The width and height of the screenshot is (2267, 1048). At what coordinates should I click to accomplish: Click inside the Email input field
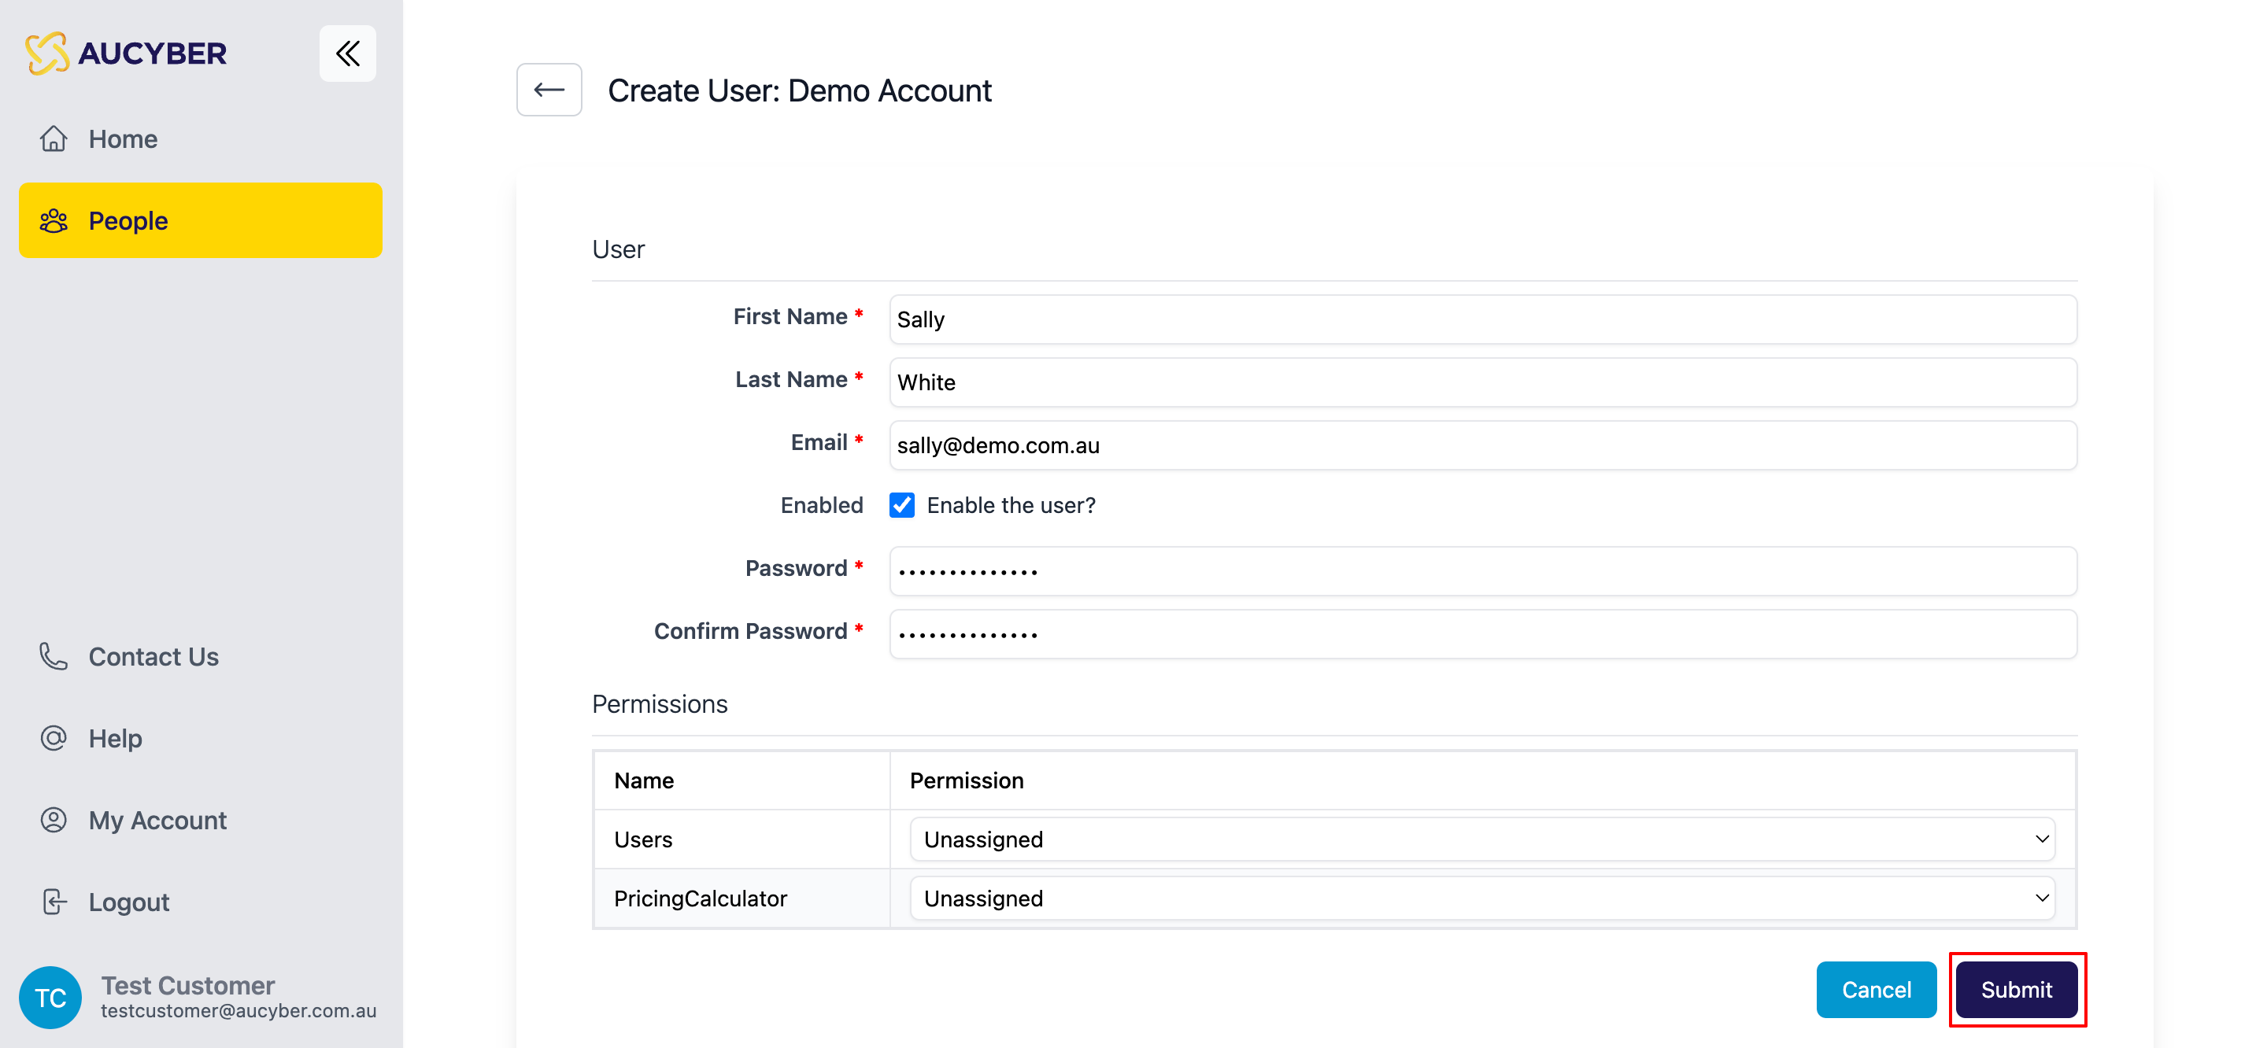1483,445
